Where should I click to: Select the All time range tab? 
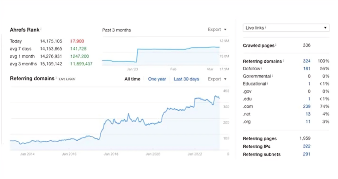click(x=132, y=79)
